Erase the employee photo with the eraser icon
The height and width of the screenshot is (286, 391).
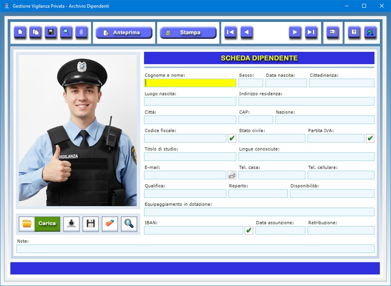[110, 224]
